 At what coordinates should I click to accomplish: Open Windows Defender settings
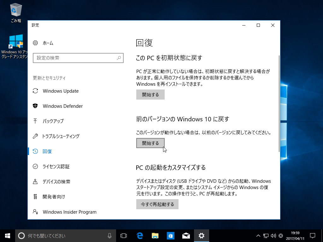[62, 106]
